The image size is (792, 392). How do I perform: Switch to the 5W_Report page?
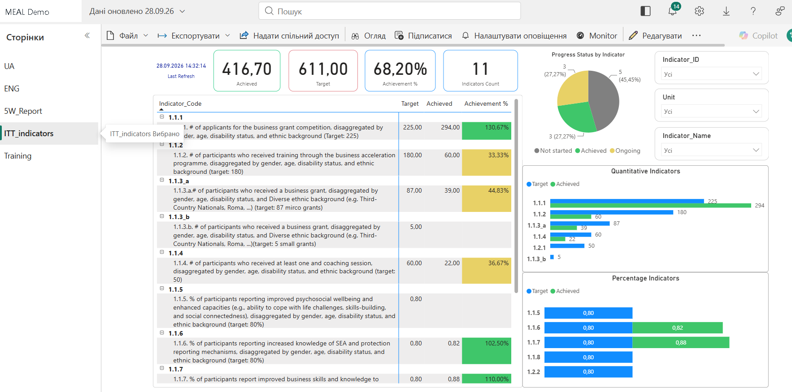coord(23,111)
